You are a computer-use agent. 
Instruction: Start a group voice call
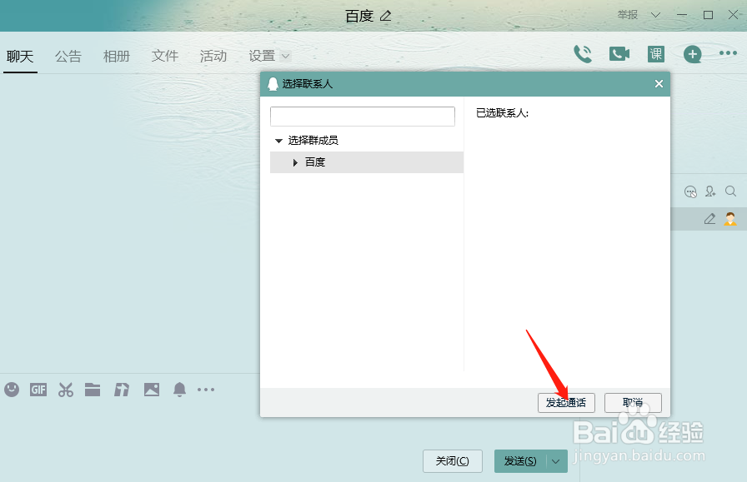pyautogui.click(x=583, y=54)
